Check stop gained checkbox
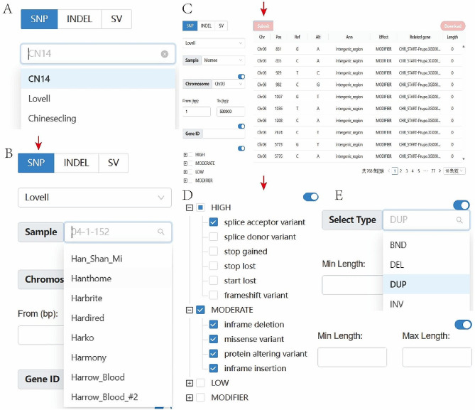The height and width of the screenshot is (410, 475). 214,251
